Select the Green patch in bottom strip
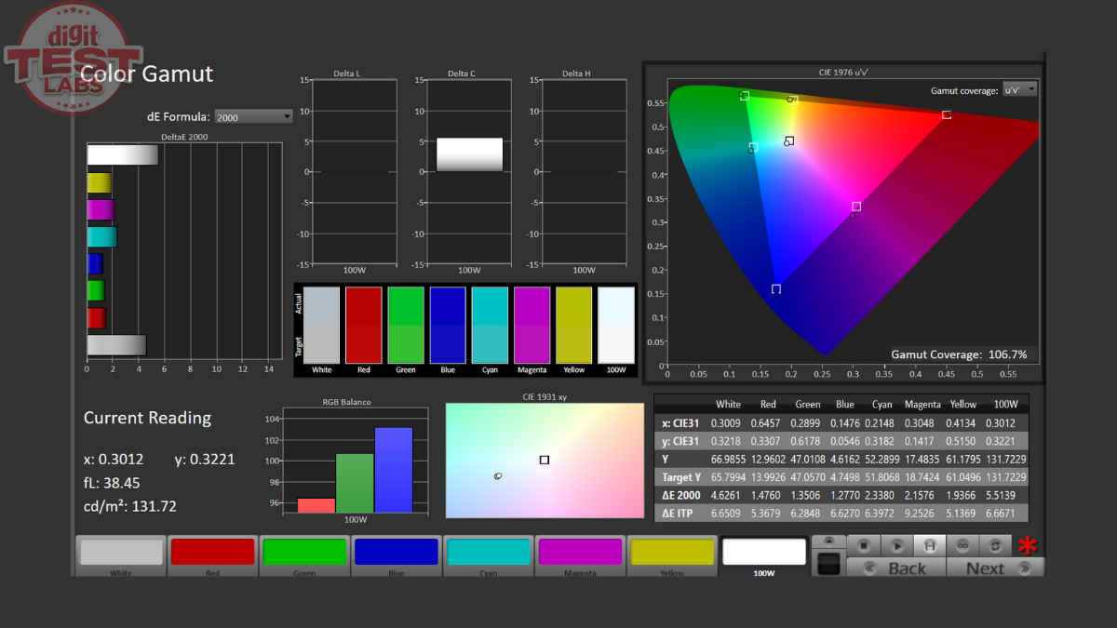The image size is (1117, 628). [x=303, y=553]
